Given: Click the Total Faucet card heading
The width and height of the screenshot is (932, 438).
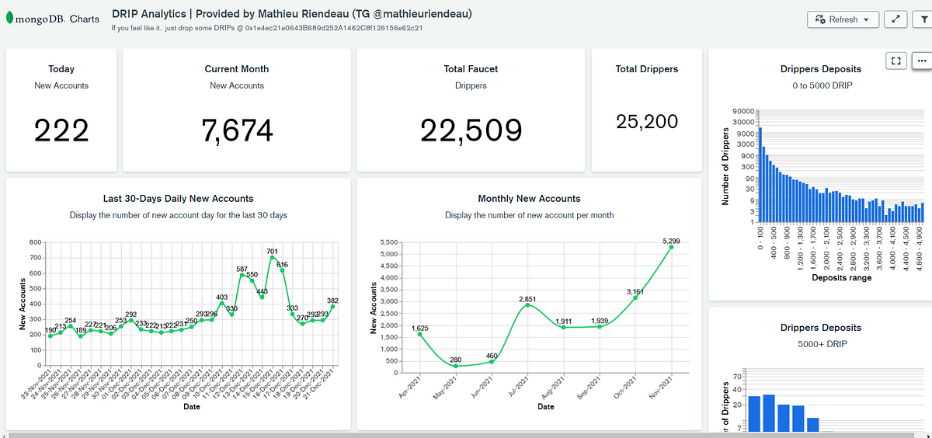Looking at the screenshot, I should click(x=471, y=69).
